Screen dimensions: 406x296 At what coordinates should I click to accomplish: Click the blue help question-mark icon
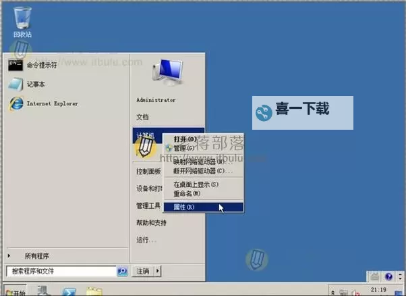[x=388, y=276]
